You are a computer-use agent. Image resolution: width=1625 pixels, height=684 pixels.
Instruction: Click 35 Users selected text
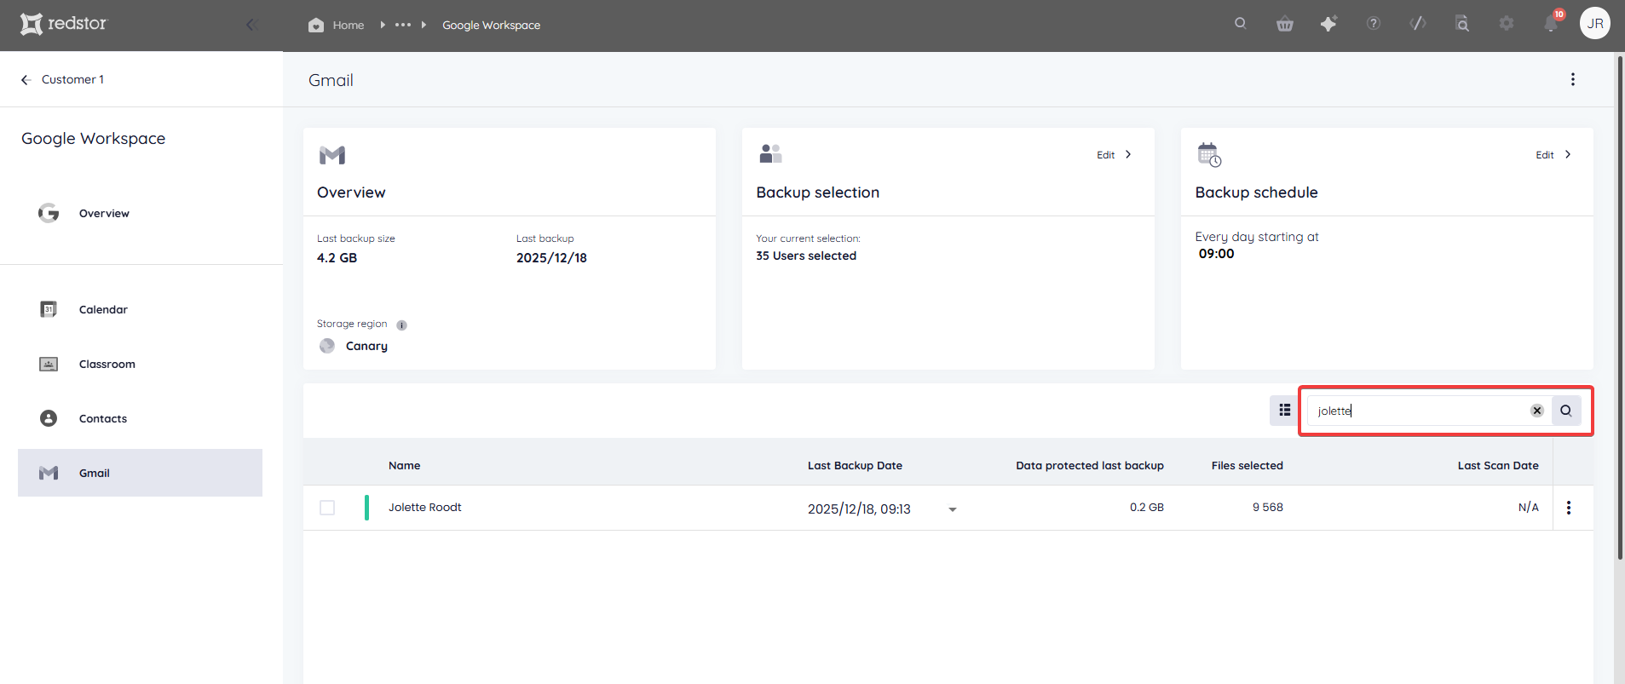tap(806, 256)
